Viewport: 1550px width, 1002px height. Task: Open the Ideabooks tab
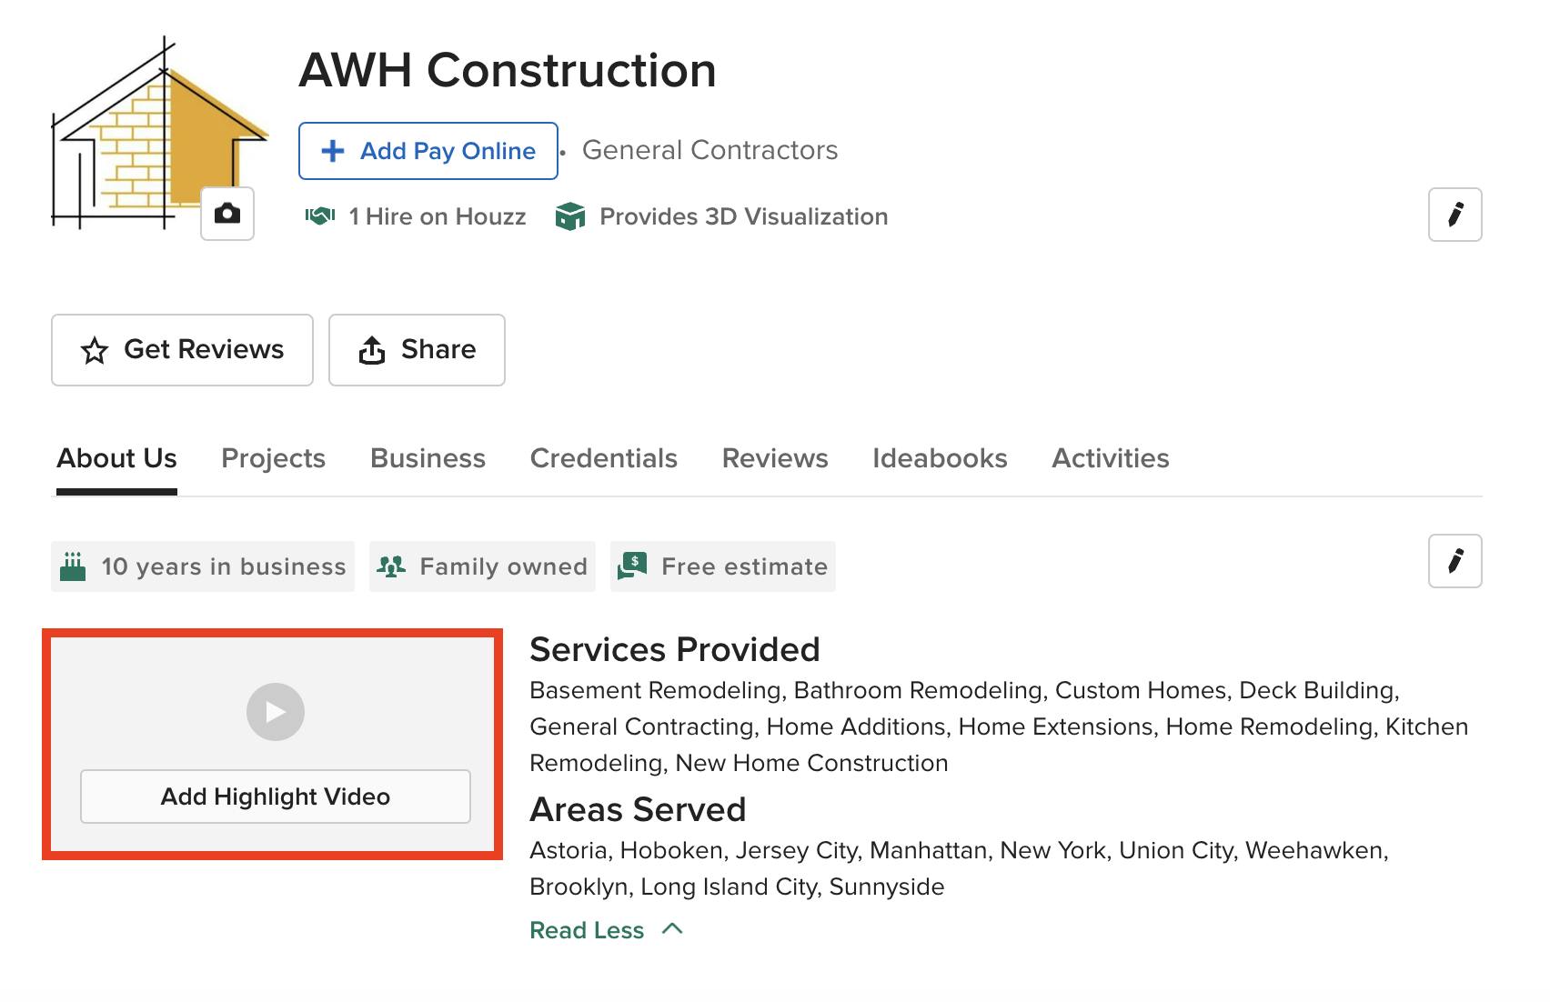pyautogui.click(x=940, y=458)
